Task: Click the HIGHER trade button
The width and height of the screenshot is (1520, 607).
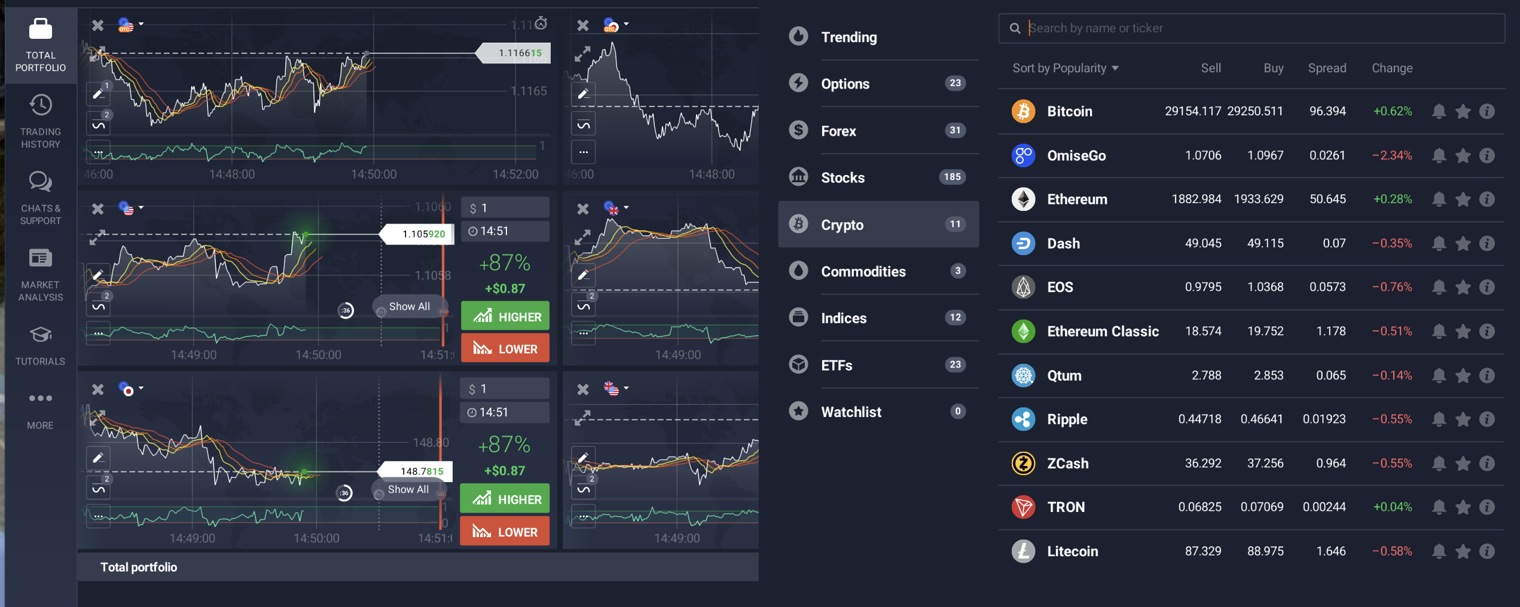Action: (x=505, y=315)
